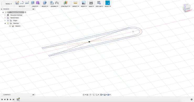The image size is (194, 102).
Task: Collapse the TweezersTake2 root node
Action: point(3,12)
